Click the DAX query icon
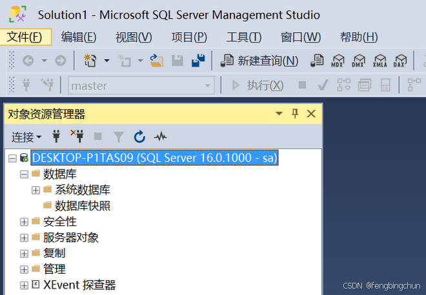Image resolution: width=426 pixels, height=295 pixels. (400, 60)
